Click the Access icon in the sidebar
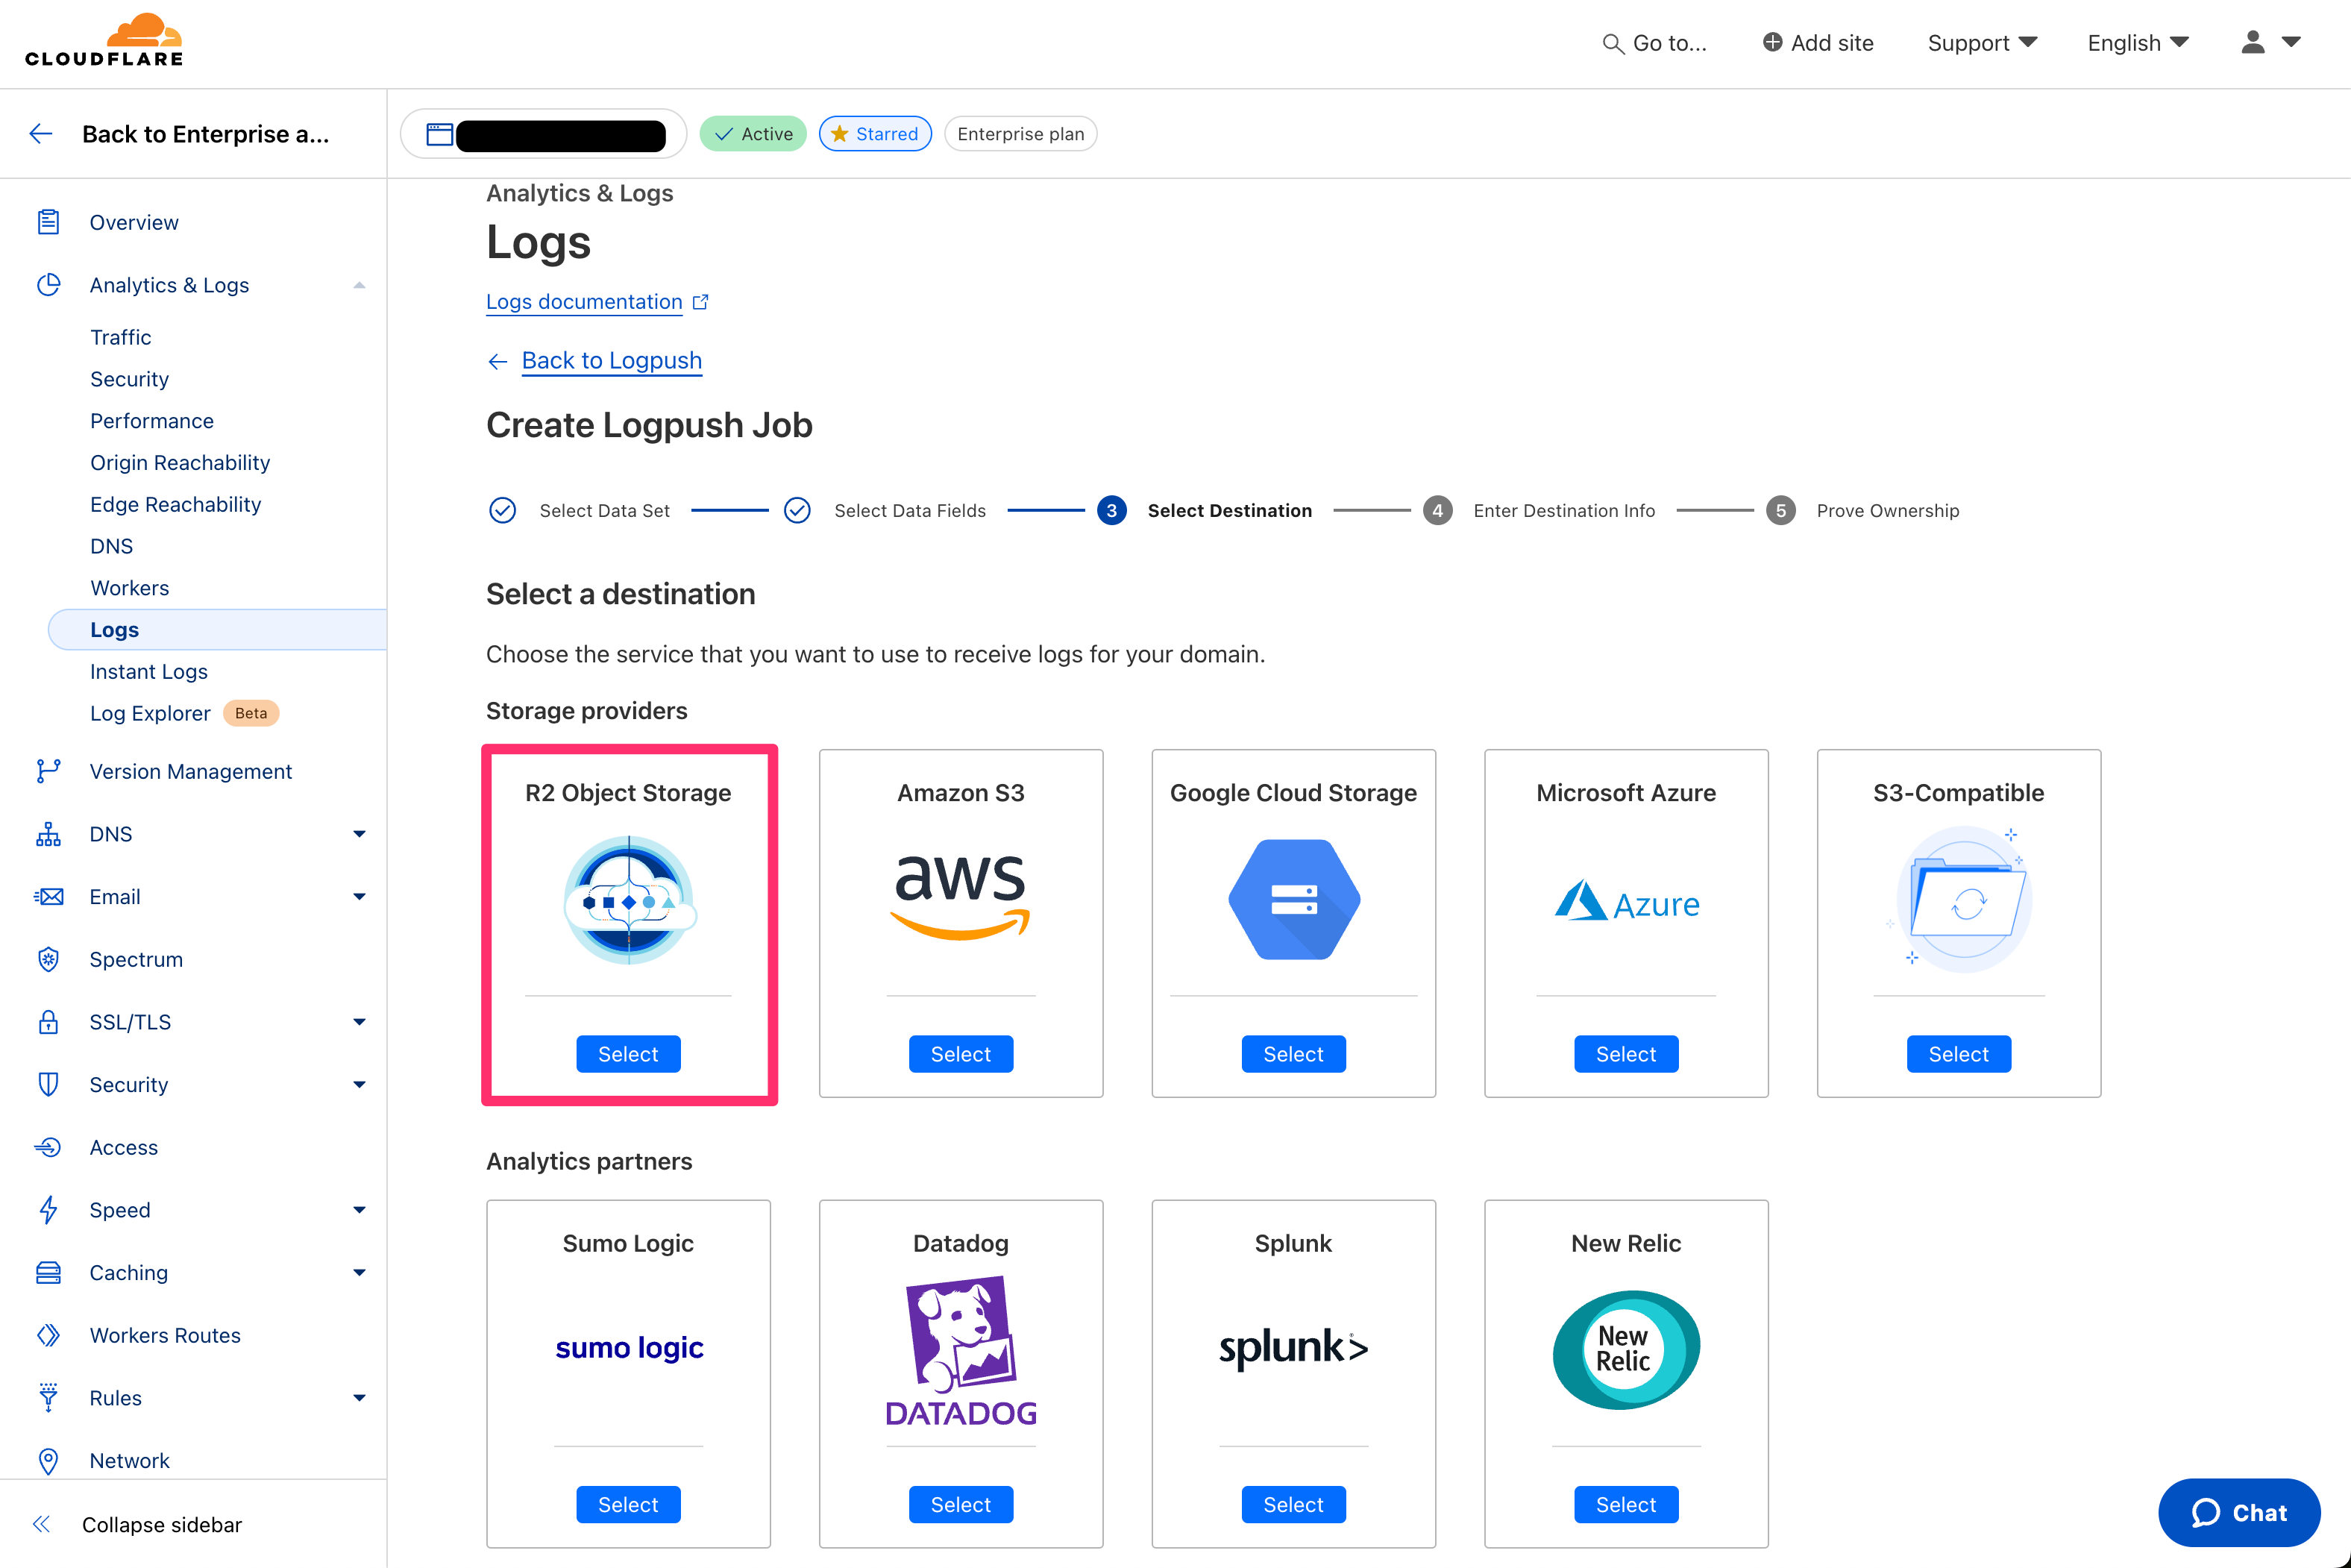 tap(48, 1147)
